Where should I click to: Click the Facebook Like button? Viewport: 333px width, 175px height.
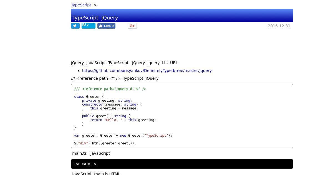click(x=106, y=26)
